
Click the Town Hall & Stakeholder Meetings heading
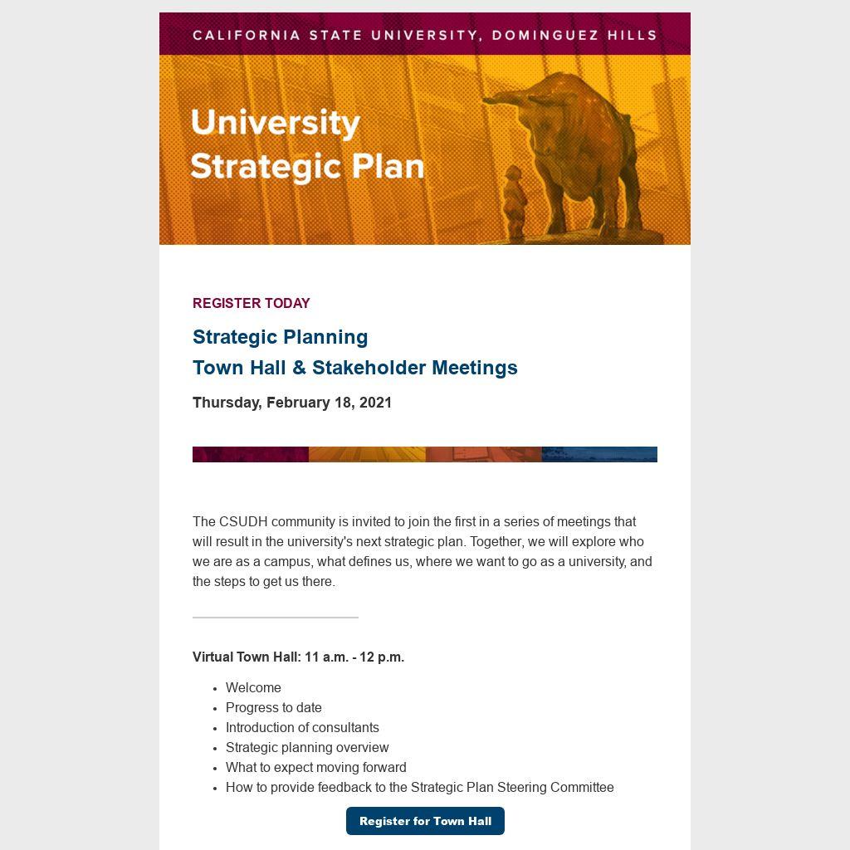(355, 368)
